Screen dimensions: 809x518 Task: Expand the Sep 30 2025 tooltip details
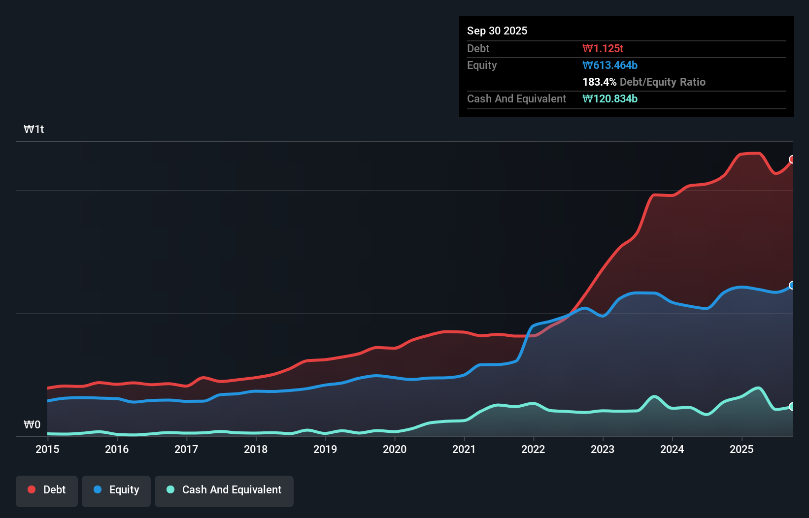(x=497, y=31)
